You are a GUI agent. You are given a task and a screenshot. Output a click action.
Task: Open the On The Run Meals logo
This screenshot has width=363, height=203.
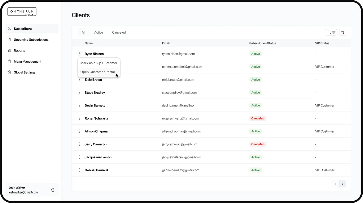point(22,12)
